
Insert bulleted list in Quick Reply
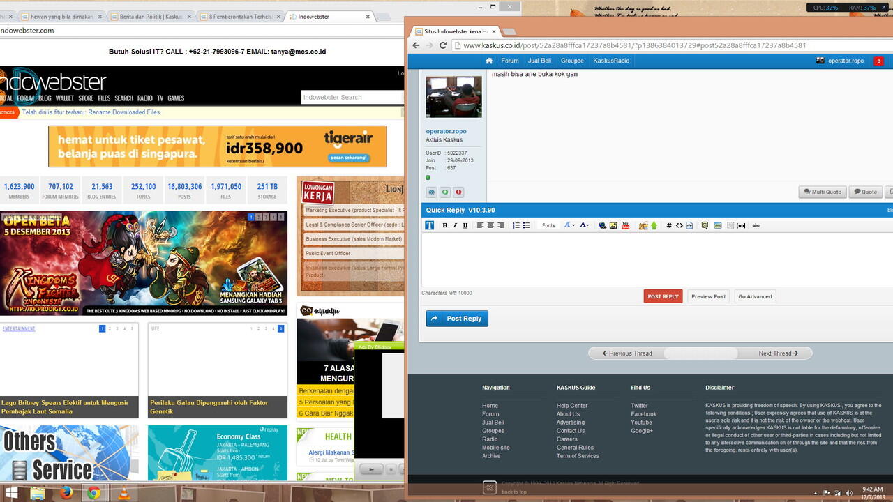click(526, 225)
